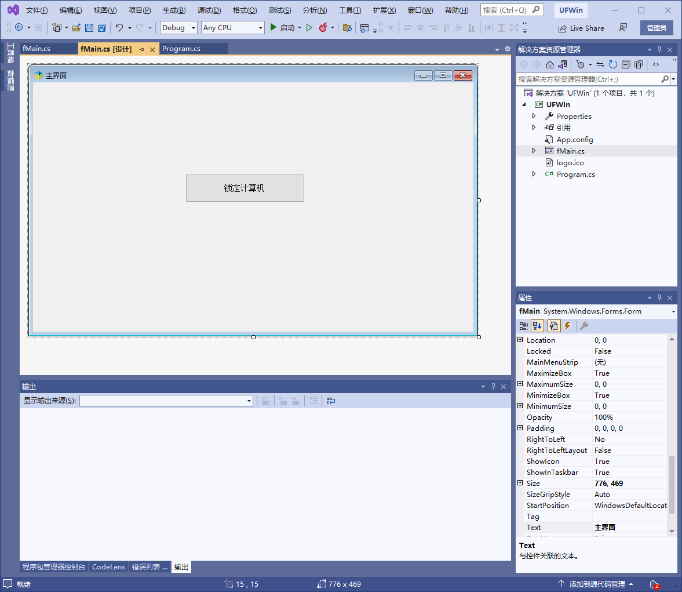
Task: Toggle the Properties view button
Action: pos(553,326)
